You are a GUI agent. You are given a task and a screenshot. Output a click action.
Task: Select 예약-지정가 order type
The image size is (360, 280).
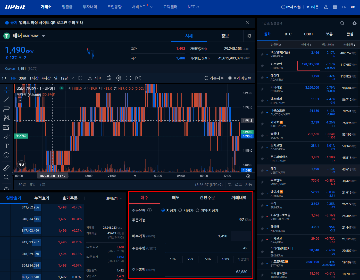point(197,210)
